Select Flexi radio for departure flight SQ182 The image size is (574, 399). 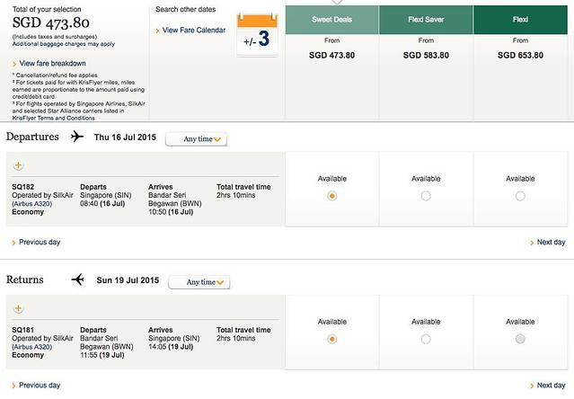pos(520,196)
